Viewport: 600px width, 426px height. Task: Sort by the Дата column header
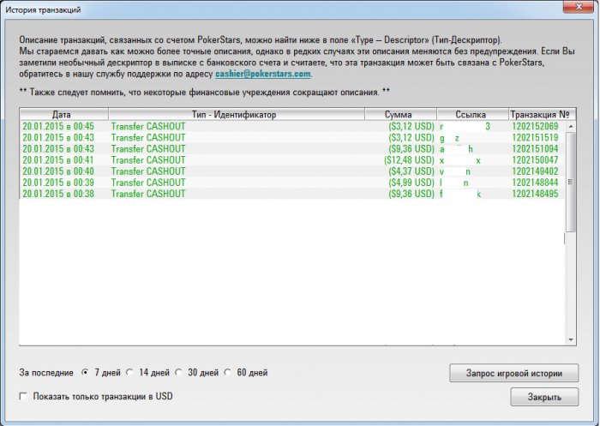point(64,115)
